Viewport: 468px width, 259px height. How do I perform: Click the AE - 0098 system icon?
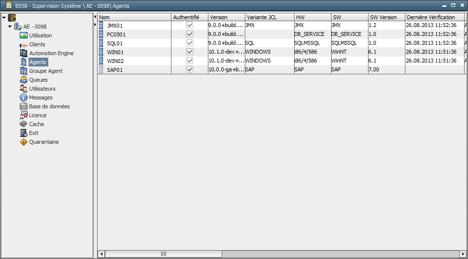tap(18, 27)
